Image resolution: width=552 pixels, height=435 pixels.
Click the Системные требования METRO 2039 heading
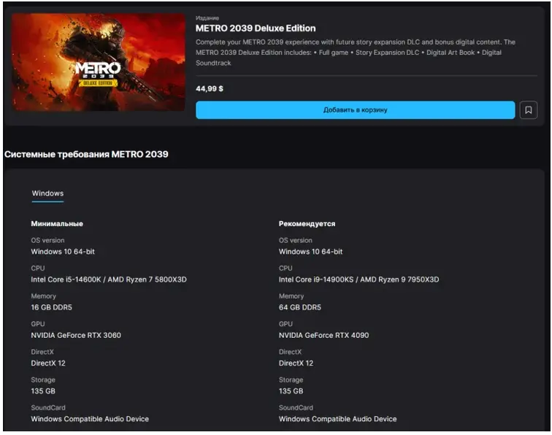pyautogui.click(x=86, y=154)
